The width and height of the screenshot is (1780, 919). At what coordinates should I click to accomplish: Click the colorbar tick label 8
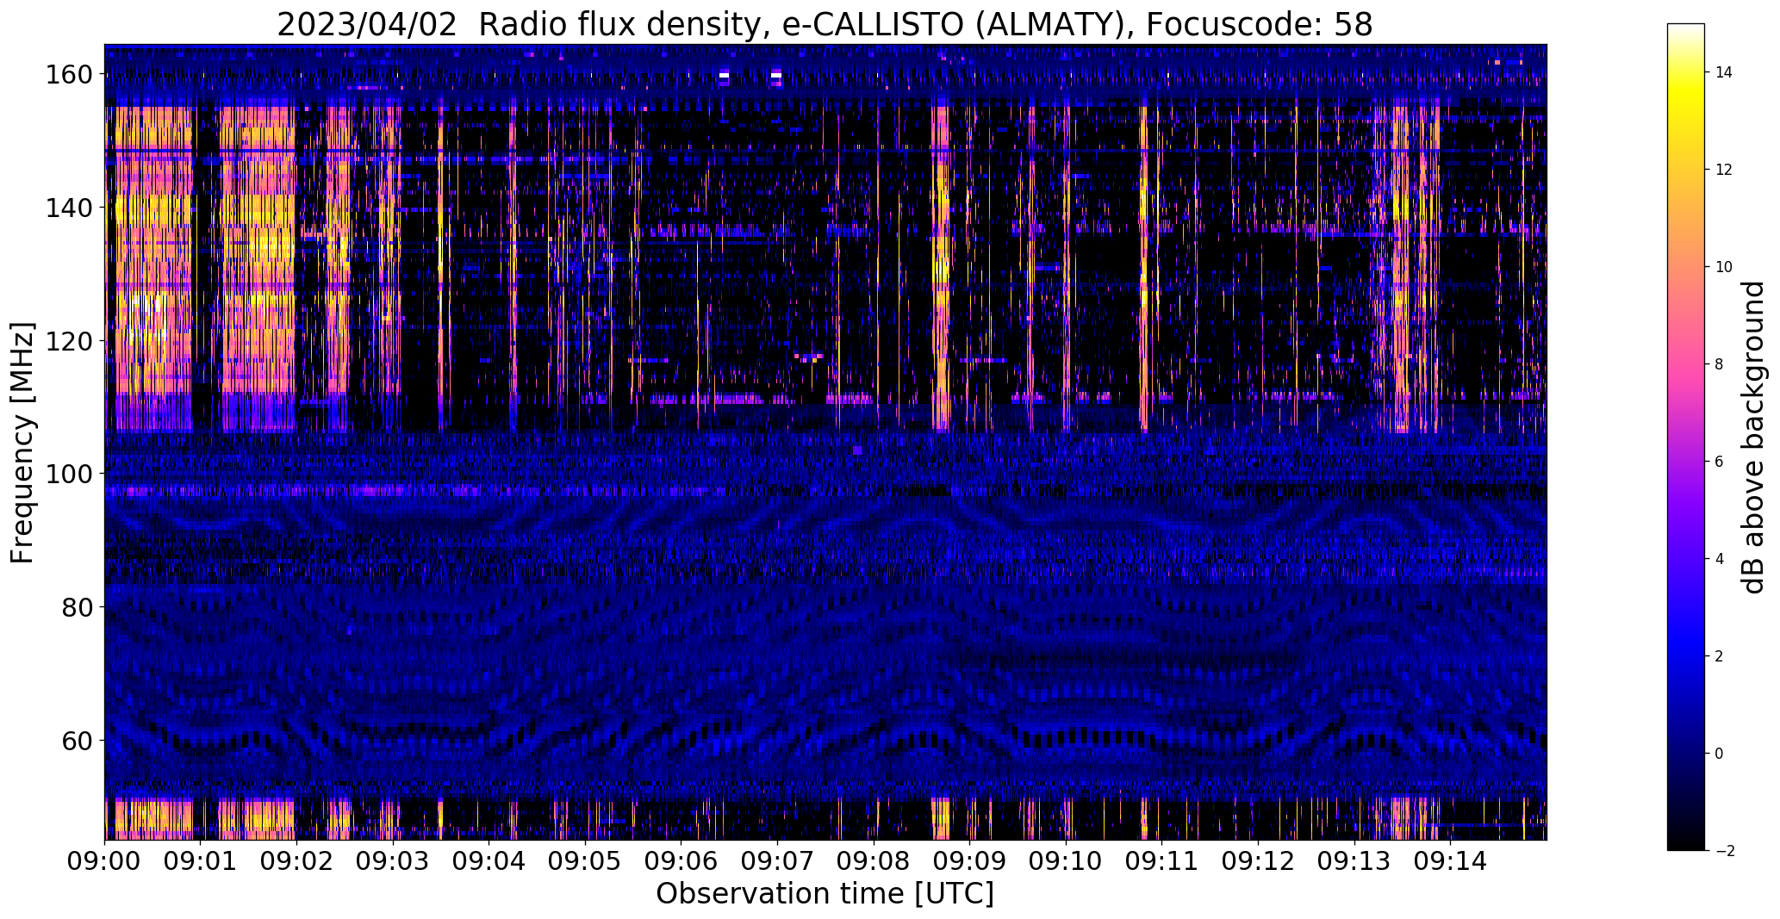(1719, 364)
